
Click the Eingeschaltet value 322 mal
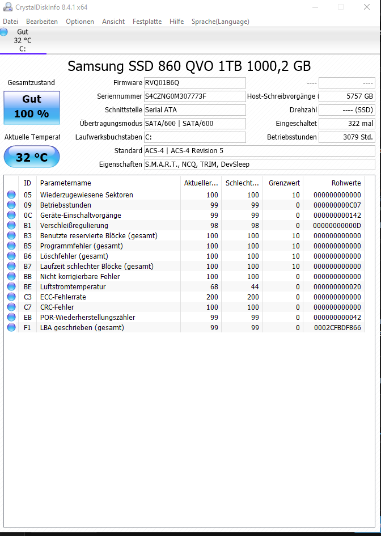(x=347, y=124)
